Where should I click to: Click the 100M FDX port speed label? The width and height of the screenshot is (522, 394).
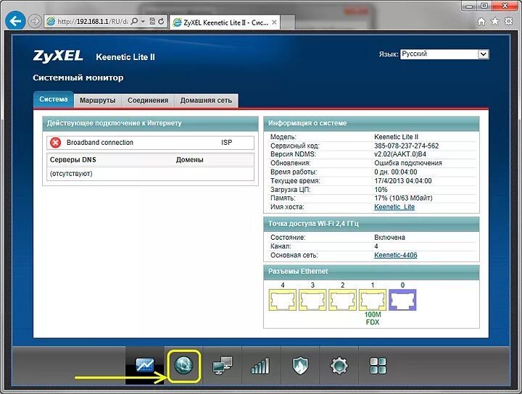coord(372,318)
